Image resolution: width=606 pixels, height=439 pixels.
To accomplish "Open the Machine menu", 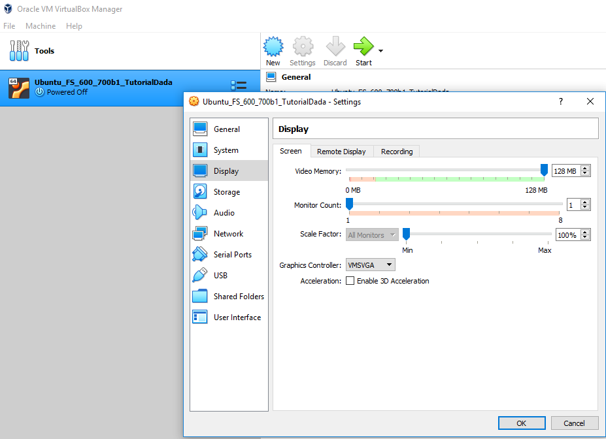I will tap(41, 26).
